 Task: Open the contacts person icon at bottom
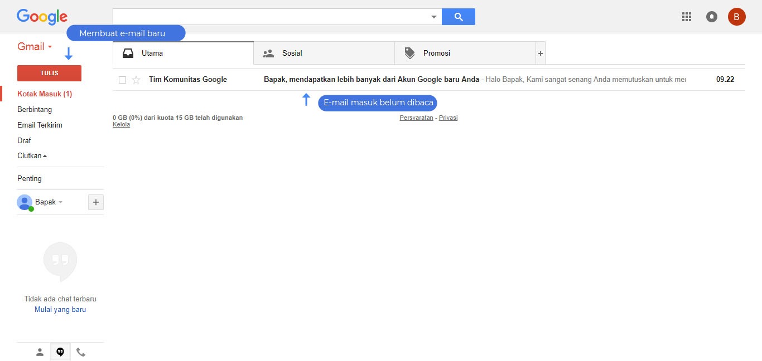point(40,352)
